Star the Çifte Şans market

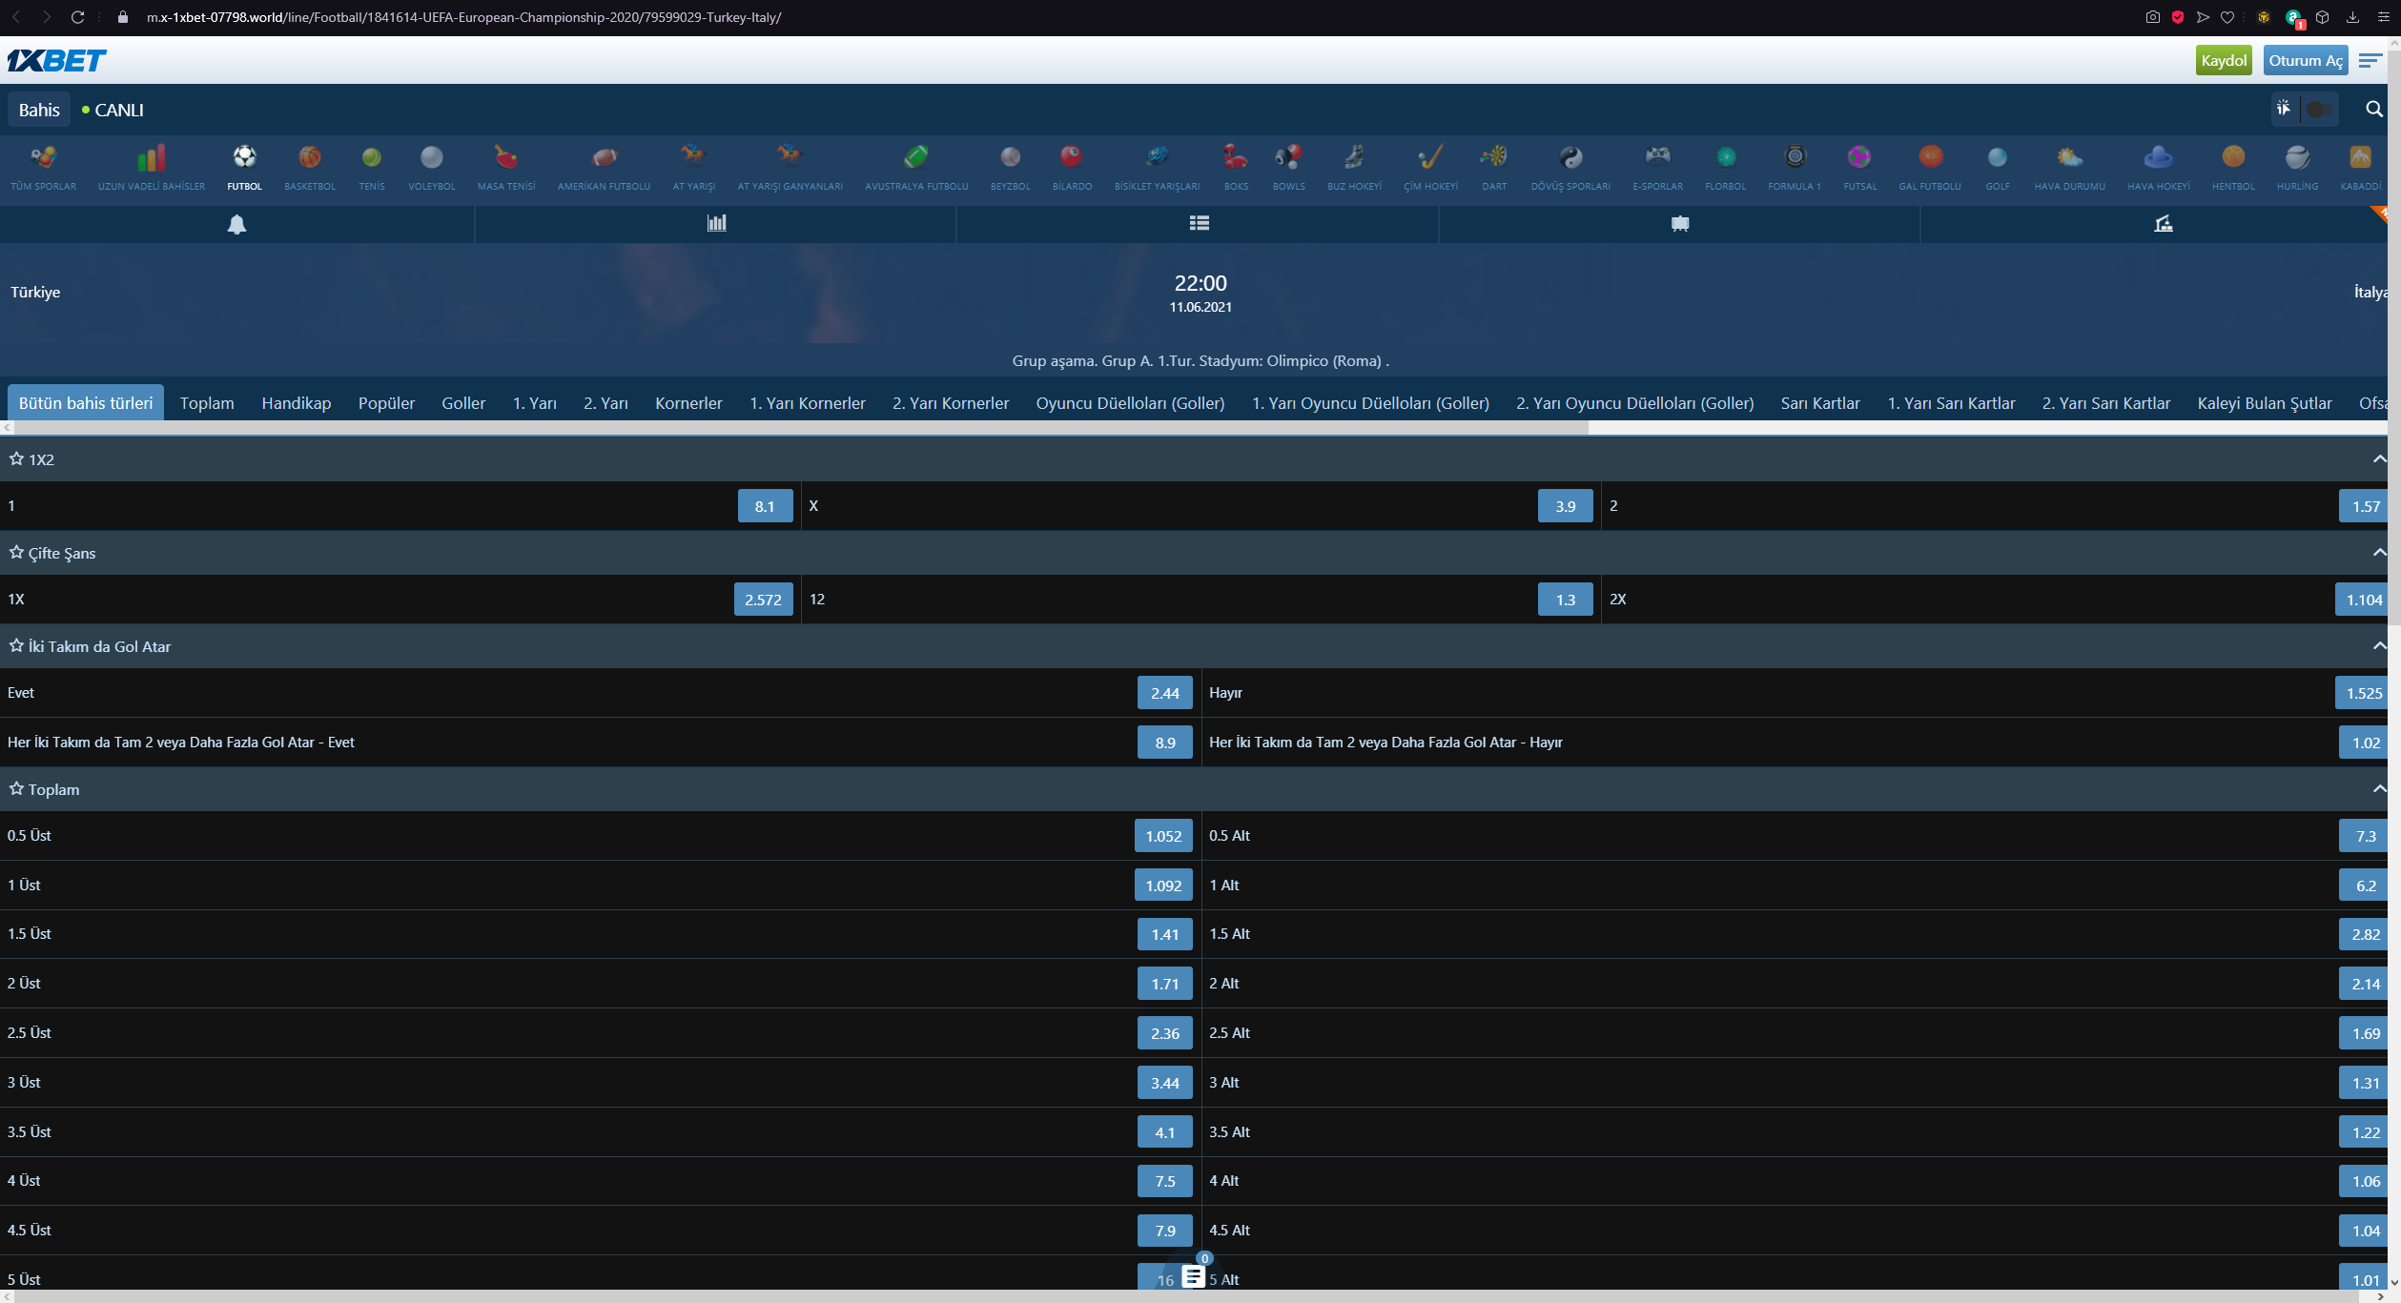tap(16, 553)
